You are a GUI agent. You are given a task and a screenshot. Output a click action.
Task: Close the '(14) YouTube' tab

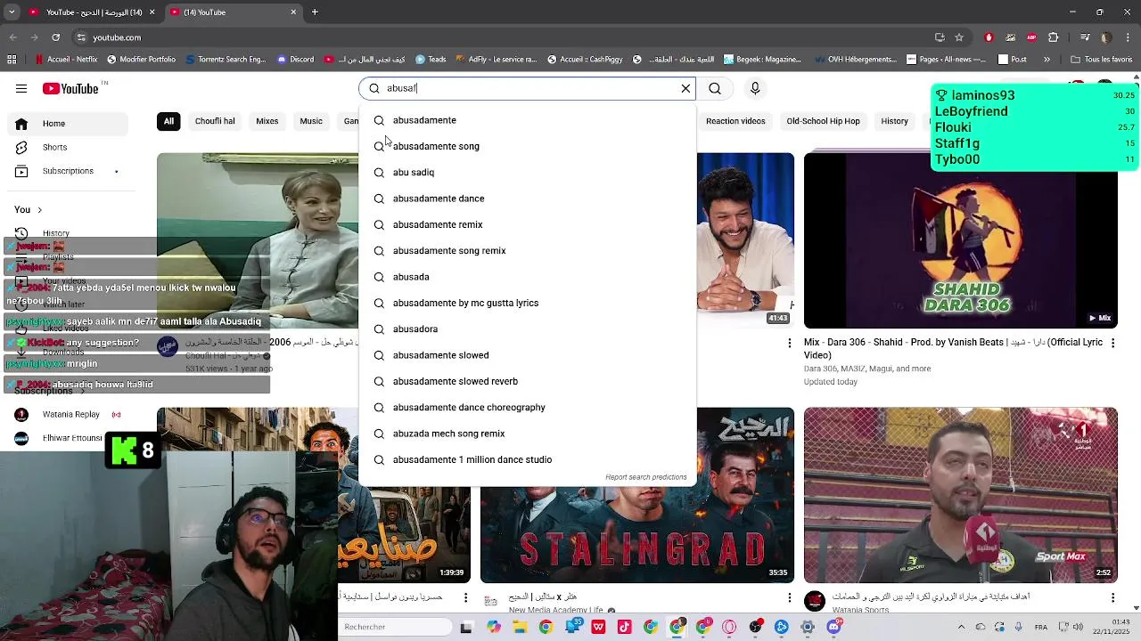point(293,12)
